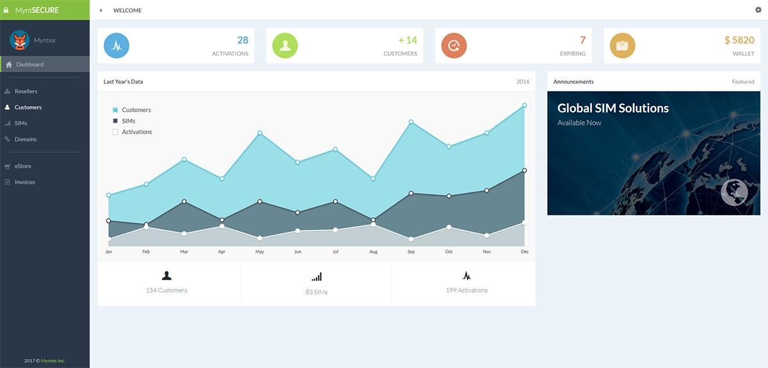The image size is (768, 368).
Task: Click the orange Expiring clock circle icon
Action: [x=454, y=45]
